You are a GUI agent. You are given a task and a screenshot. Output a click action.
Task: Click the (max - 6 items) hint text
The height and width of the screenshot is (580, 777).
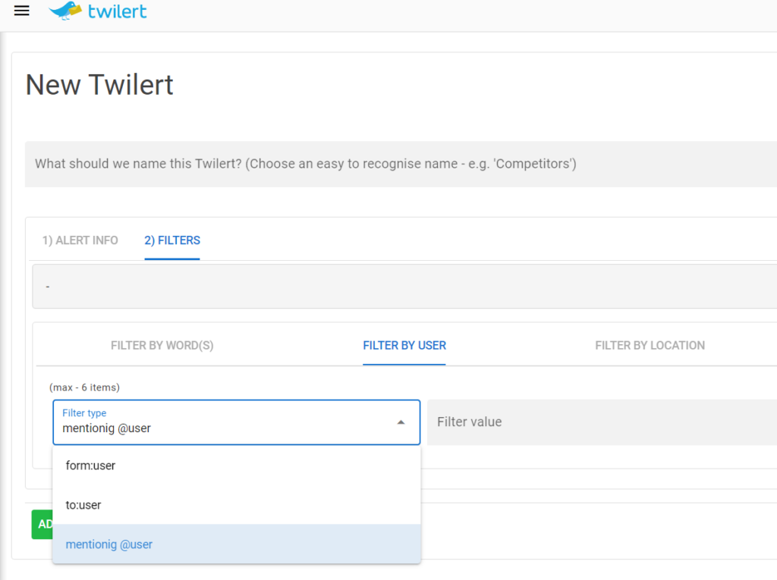[x=84, y=387]
